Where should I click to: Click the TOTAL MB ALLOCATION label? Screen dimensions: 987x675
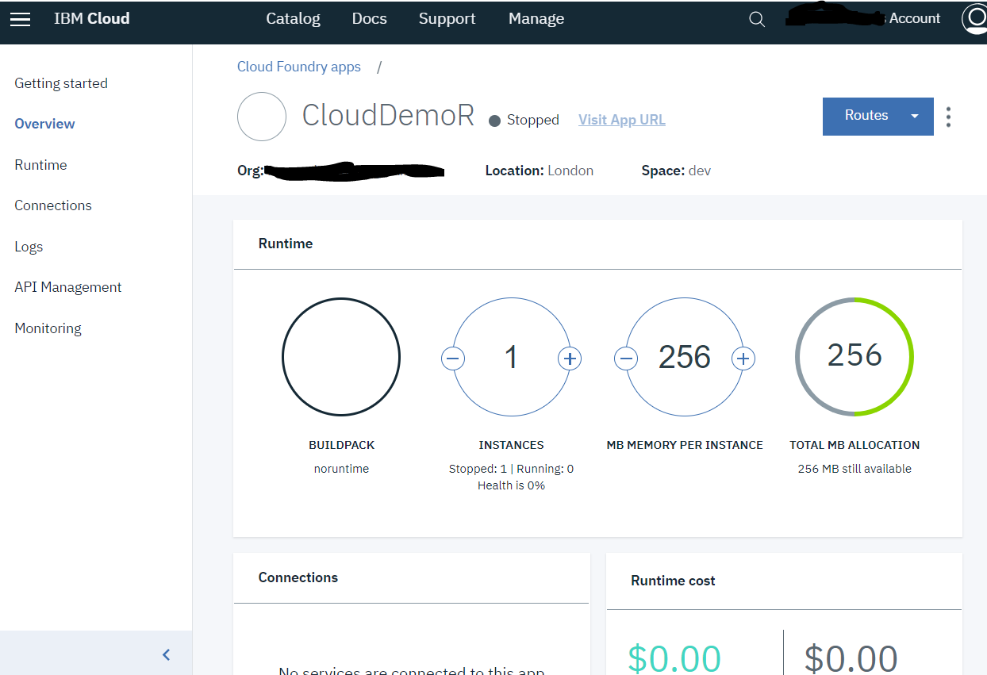[x=855, y=445]
